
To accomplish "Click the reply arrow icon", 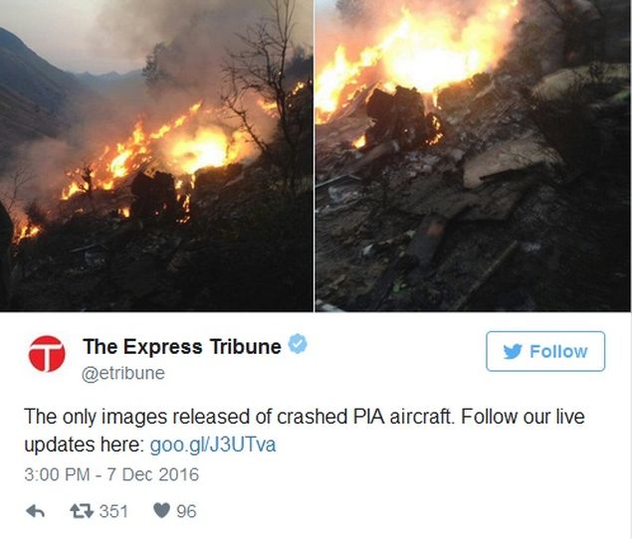I will coord(35,511).
